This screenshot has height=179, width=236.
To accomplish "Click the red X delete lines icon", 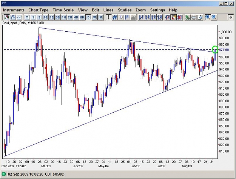I will tap(180, 17).
